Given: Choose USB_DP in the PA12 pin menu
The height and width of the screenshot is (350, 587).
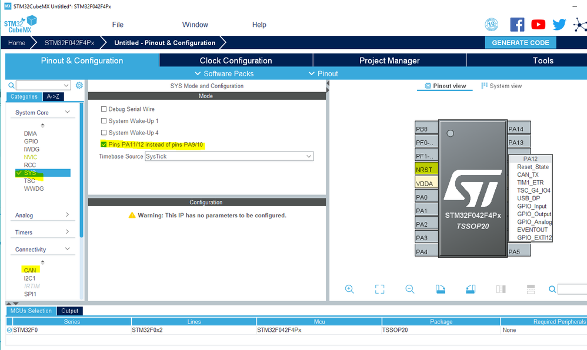Looking at the screenshot, I should [x=529, y=198].
